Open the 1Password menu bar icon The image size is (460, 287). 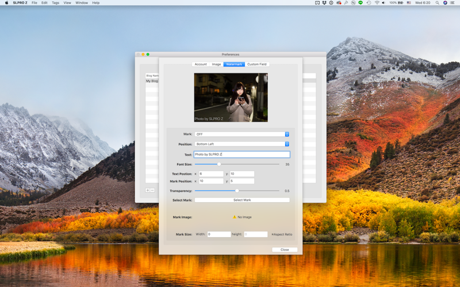click(331, 3)
